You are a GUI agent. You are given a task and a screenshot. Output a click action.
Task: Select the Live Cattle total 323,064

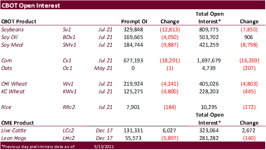click(209, 131)
